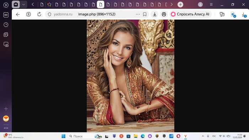Bookmark this page with the bookmark icon
Image resolution: width=249 pixels, height=140 pixels.
point(145,15)
